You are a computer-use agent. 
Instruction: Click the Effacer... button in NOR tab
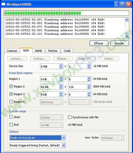[x=63, y=59]
